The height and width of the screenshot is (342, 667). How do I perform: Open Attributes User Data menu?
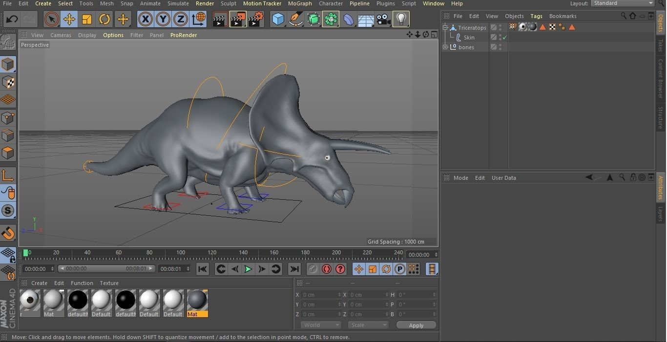tap(503, 178)
